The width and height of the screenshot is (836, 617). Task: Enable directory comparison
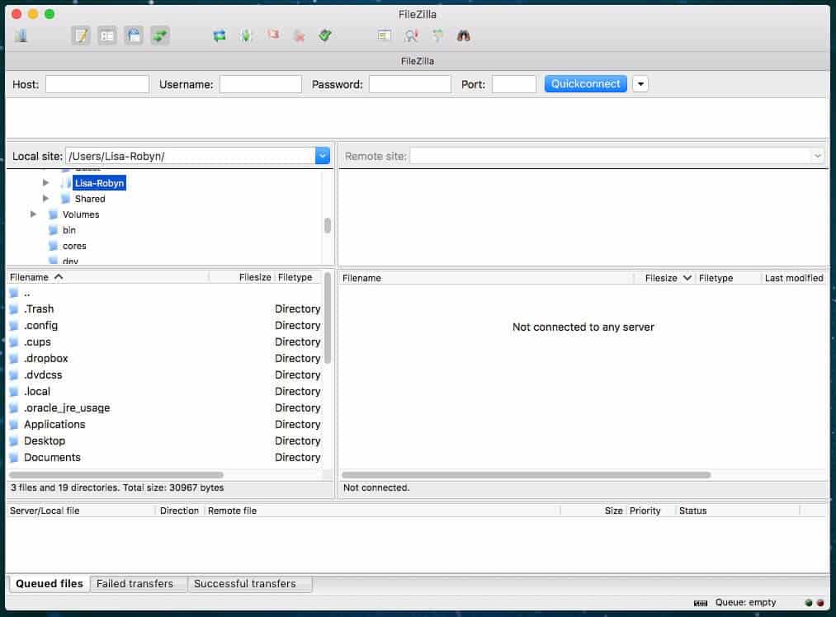(x=410, y=35)
